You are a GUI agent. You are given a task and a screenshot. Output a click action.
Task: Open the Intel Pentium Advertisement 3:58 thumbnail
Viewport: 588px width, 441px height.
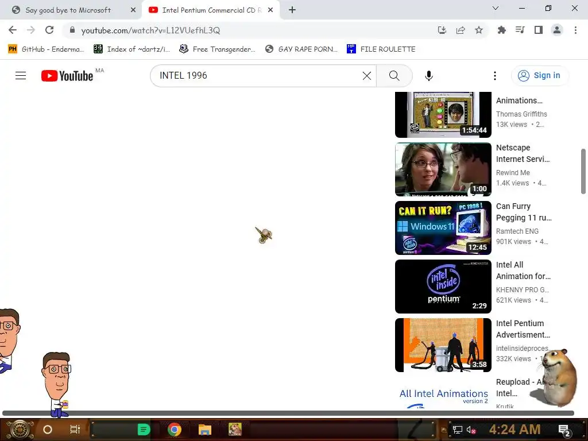(443, 345)
